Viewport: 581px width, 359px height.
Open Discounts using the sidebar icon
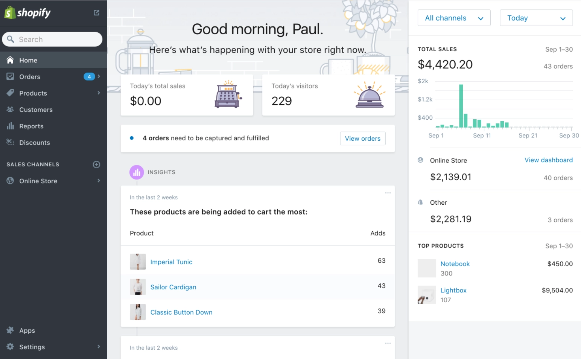point(10,142)
